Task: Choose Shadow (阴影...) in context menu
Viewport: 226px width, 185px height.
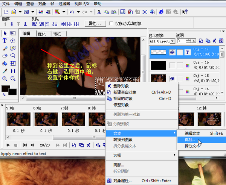Action: coord(142,165)
